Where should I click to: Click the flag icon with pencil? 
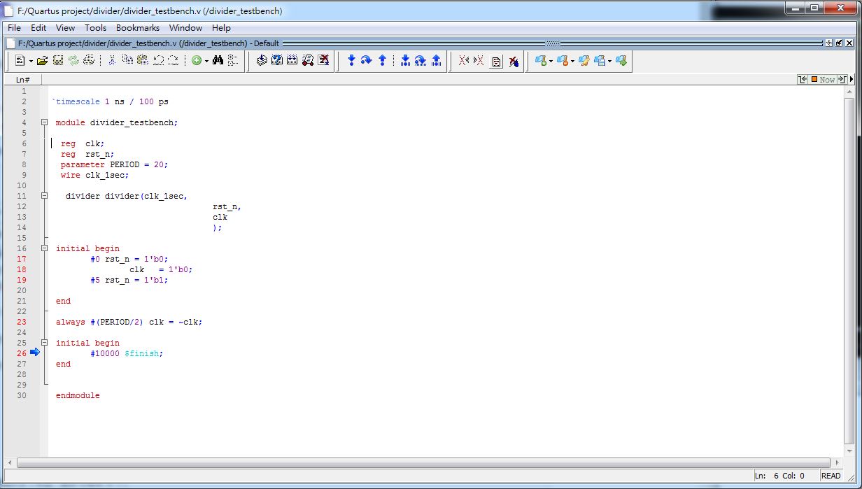pyautogui.click(x=584, y=61)
